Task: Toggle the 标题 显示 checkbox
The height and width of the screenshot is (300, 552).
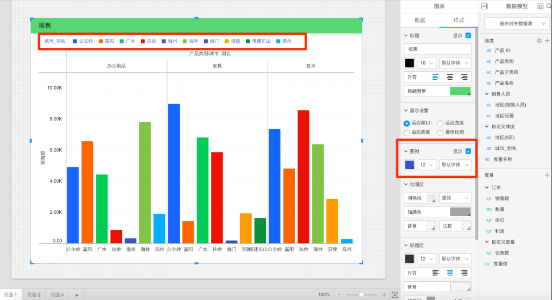Action: [468, 35]
